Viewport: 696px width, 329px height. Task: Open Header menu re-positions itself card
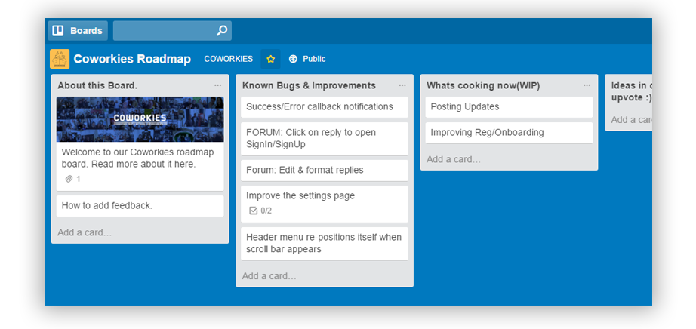325,243
